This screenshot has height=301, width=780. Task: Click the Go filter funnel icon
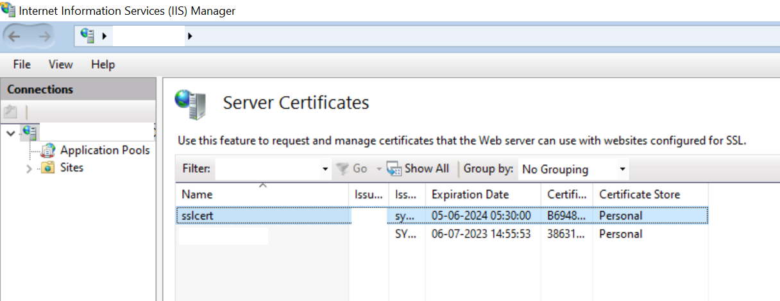point(343,169)
